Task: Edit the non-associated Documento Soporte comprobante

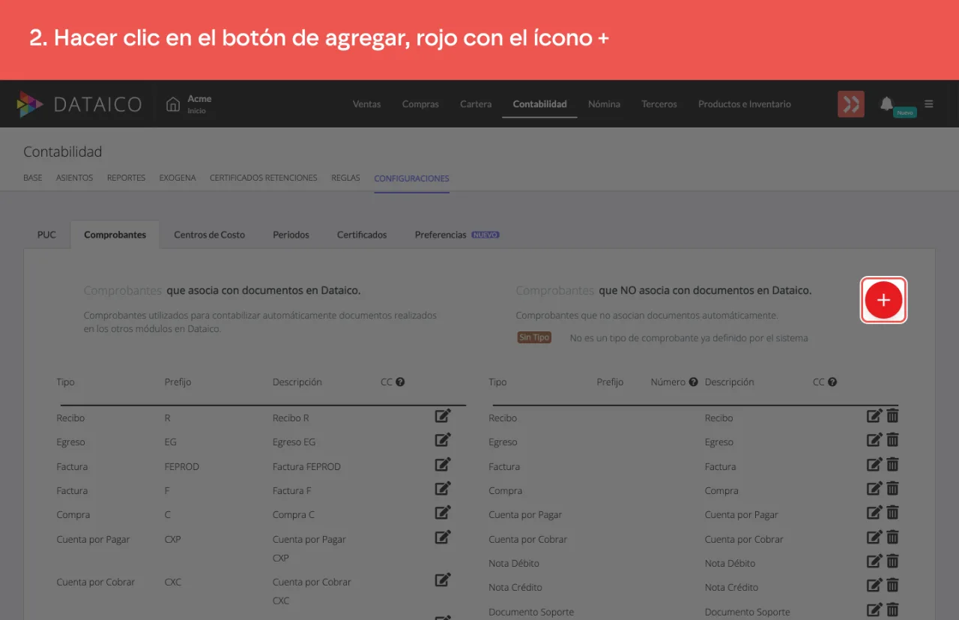Action: click(x=874, y=610)
